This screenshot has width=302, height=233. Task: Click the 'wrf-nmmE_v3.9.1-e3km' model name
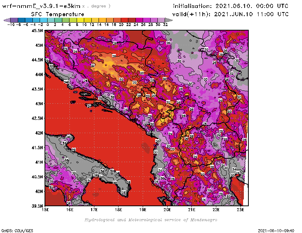pos(41,6)
